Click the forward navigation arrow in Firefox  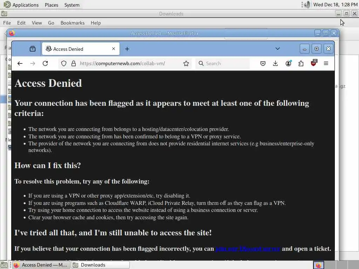tap(33, 63)
